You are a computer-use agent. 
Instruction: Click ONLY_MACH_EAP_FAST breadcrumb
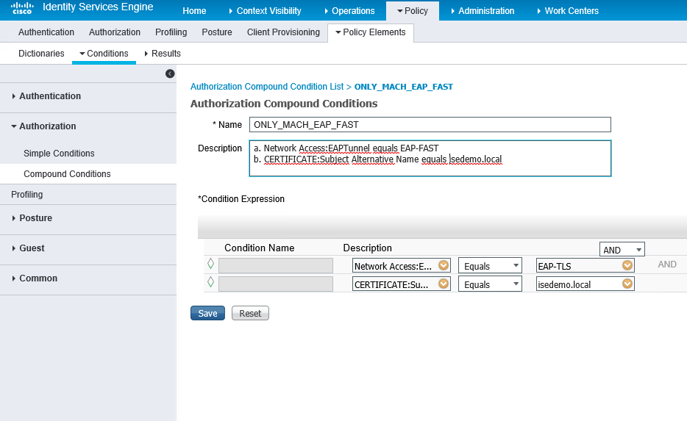click(404, 87)
